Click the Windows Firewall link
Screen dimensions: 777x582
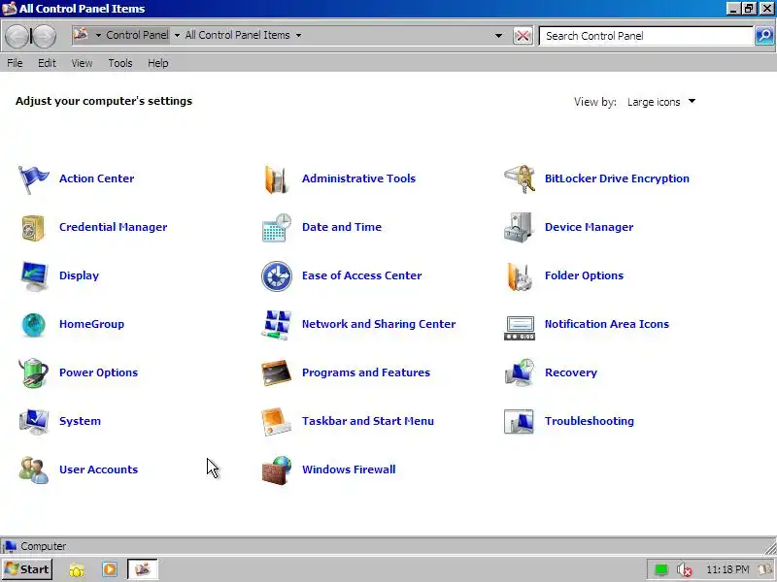[x=349, y=469]
